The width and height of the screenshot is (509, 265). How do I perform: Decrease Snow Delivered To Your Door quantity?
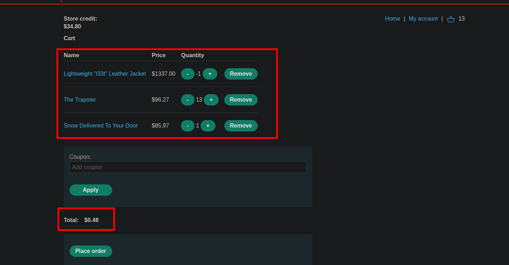pos(187,126)
